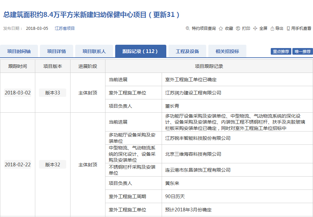Click the star 收藏 icon
Screen dimensions: 313x217
click(221, 28)
